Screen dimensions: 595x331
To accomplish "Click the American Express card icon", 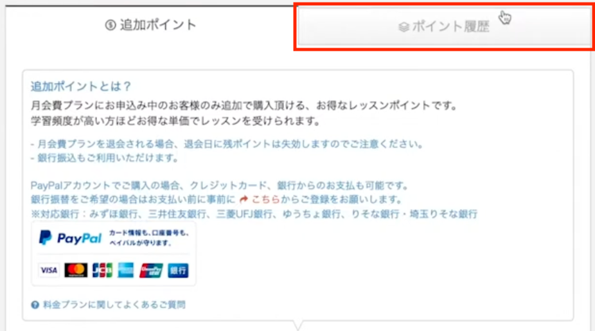I will coord(125,271).
